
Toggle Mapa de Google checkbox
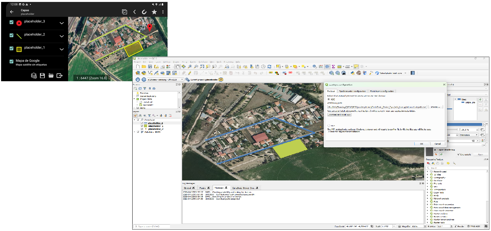pyautogui.click(x=12, y=62)
